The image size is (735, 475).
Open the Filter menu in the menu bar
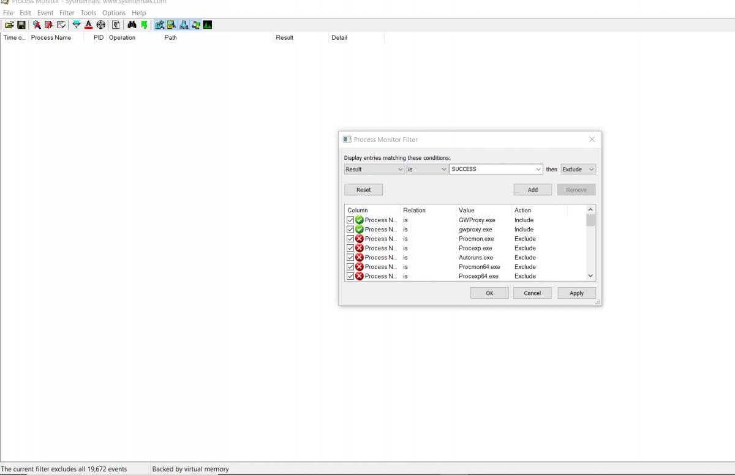tap(67, 12)
